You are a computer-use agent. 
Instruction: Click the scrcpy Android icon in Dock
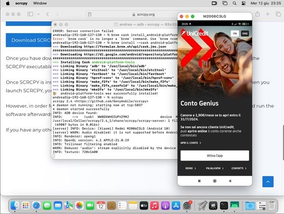point(235,206)
